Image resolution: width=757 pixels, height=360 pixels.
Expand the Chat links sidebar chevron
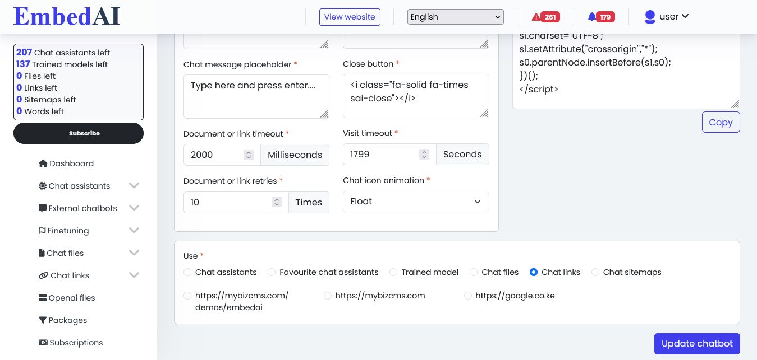[x=134, y=275]
